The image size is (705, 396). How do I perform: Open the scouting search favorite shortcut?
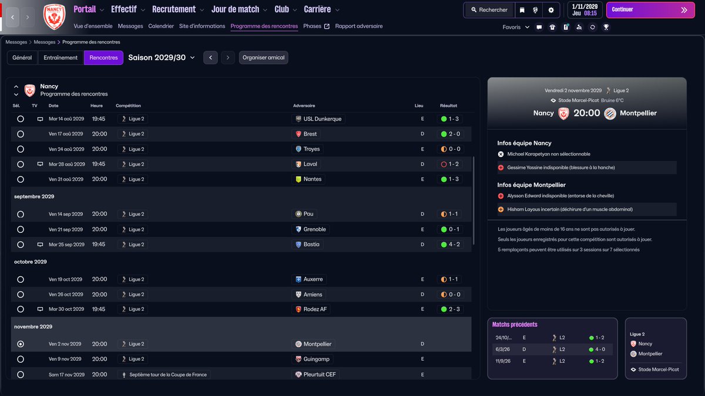(x=579, y=27)
